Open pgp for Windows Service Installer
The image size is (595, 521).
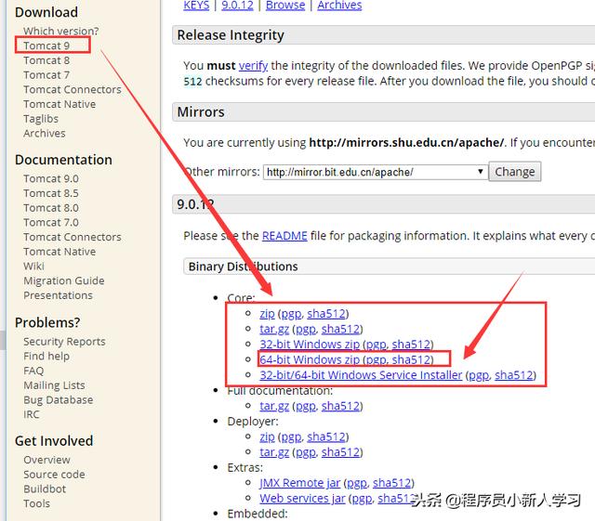pos(479,376)
